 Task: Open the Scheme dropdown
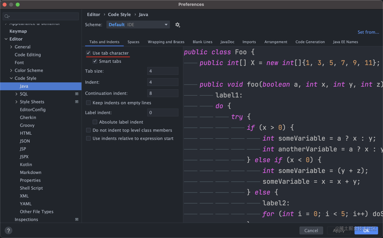pos(138,25)
